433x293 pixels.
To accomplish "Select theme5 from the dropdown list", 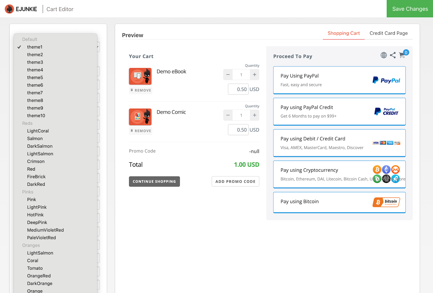I will (55, 77).
